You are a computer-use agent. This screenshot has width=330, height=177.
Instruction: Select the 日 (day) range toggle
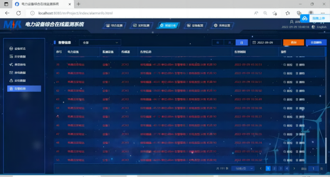[x=241, y=43]
